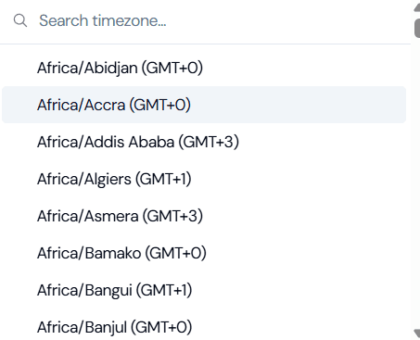Click the scrollbar up arrow
Image resolution: width=420 pixels, height=340 pixels.
(x=417, y=7)
